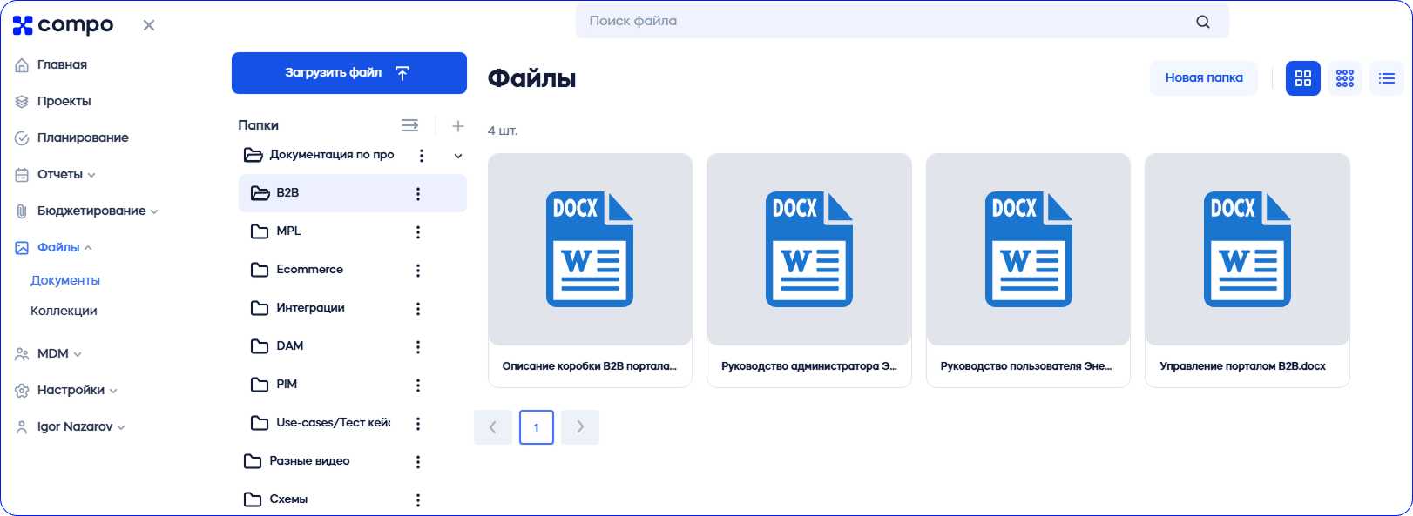This screenshot has height=516, width=1413.
Task: Open three-dot menu for Ecommerce folder
Action: click(418, 271)
